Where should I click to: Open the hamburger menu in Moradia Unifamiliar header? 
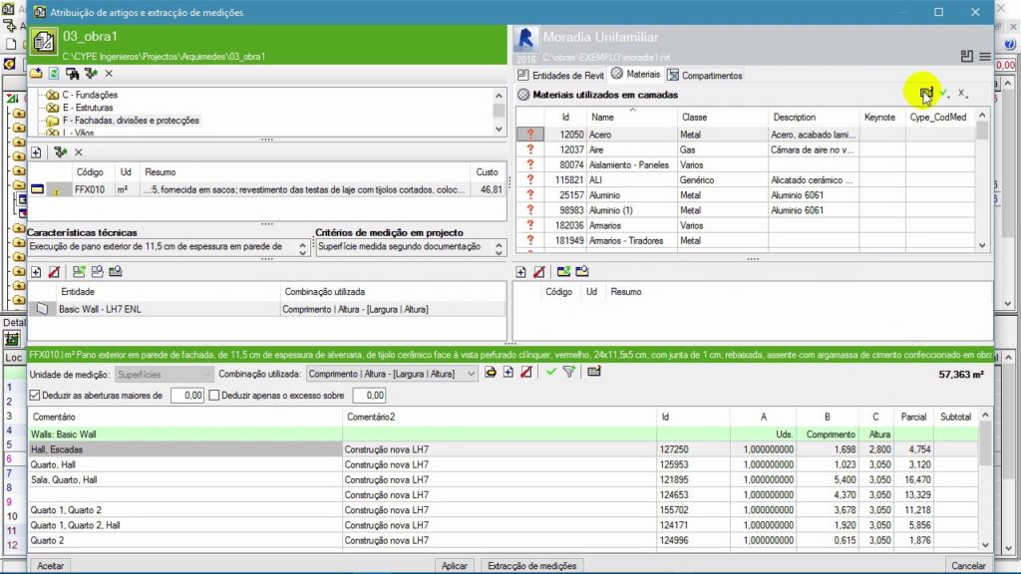click(984, 57)
